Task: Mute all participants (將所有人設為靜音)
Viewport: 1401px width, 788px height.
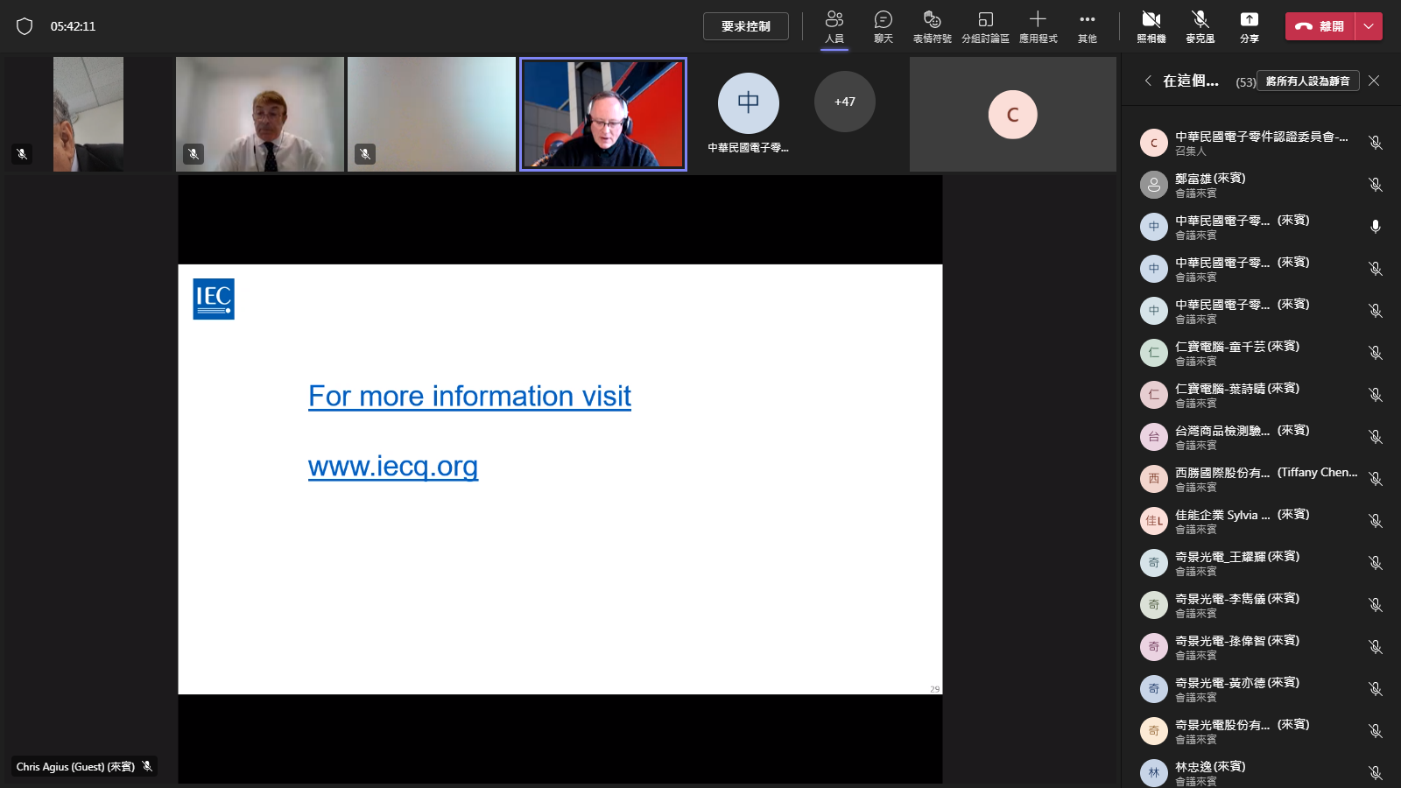Action: pos(1308,81)
